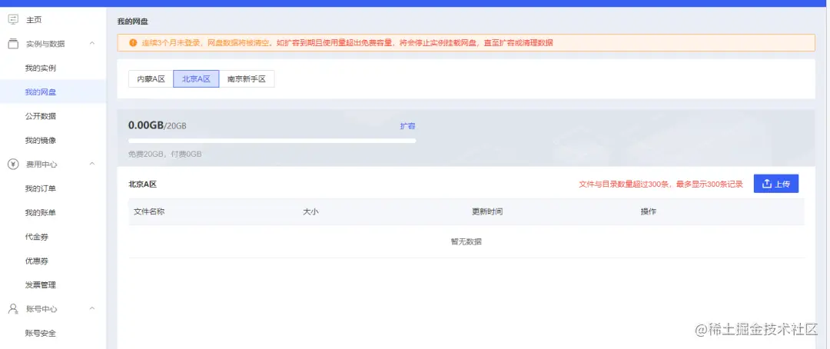Open 发票管理 in the sidebar
Viewport: 830px width, 349px height.
coord(40,285)
